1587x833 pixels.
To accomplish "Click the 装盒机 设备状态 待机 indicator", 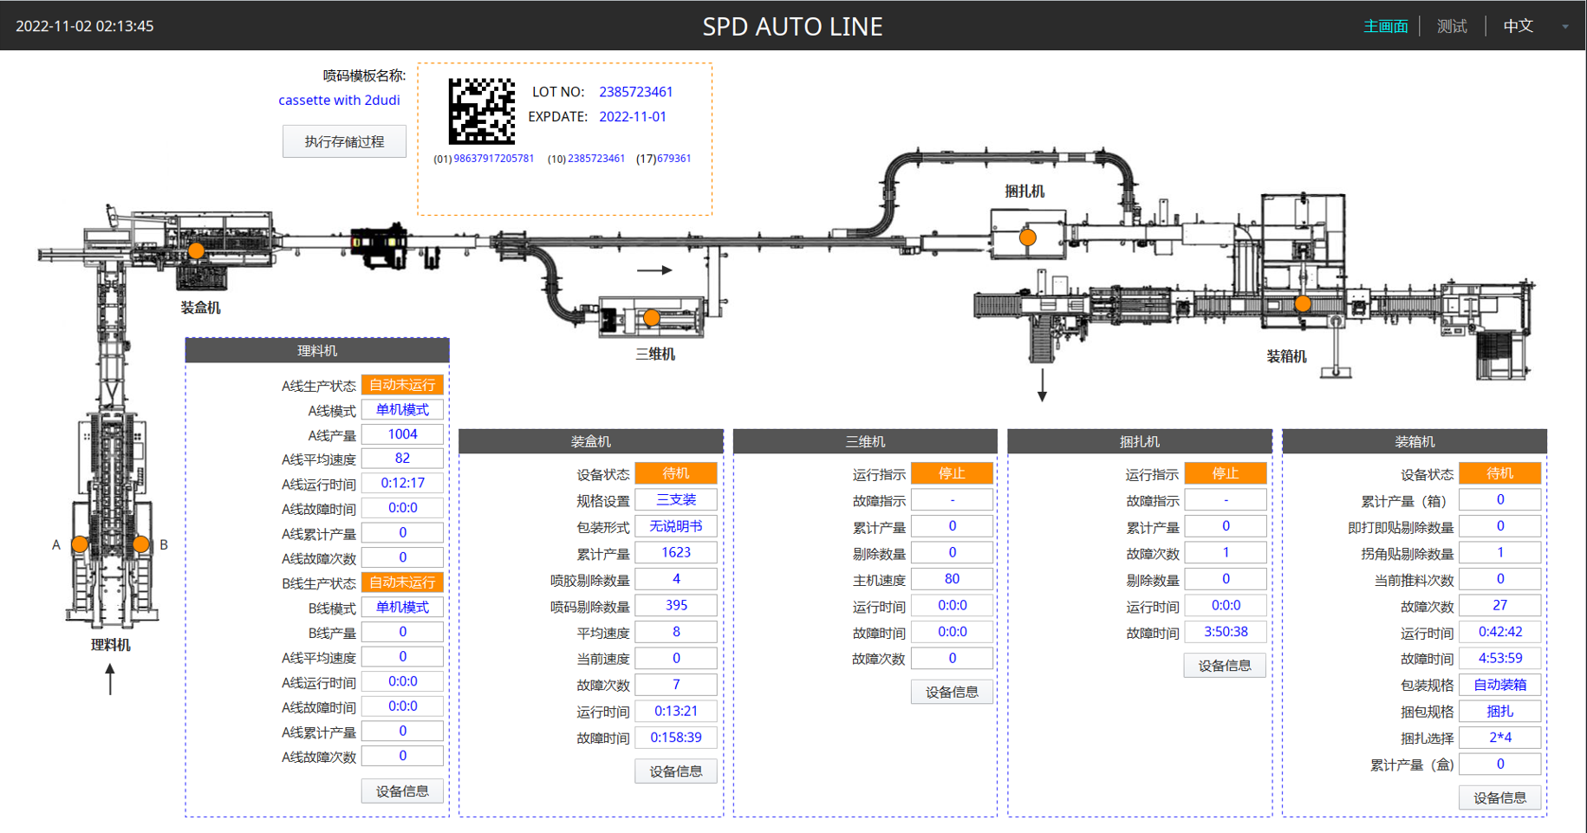I will [676, 473].
